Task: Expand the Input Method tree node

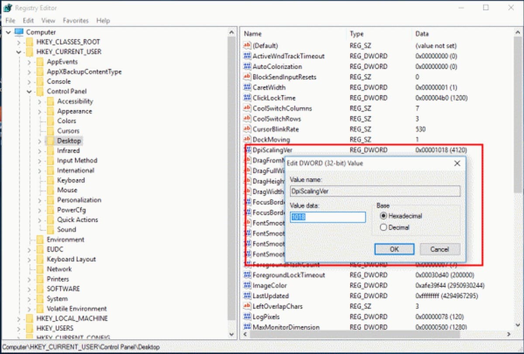Action: (x=39, y=161)
